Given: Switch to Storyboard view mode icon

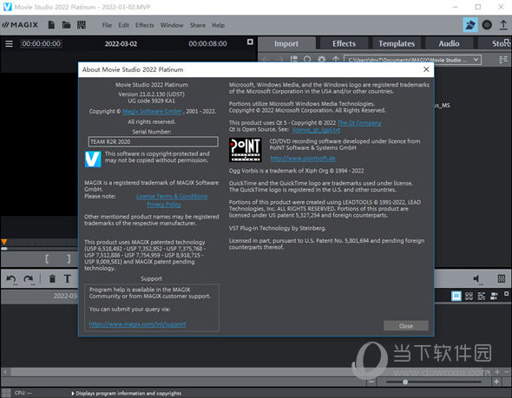Looking at the screenshot, I should click(456, 296).
